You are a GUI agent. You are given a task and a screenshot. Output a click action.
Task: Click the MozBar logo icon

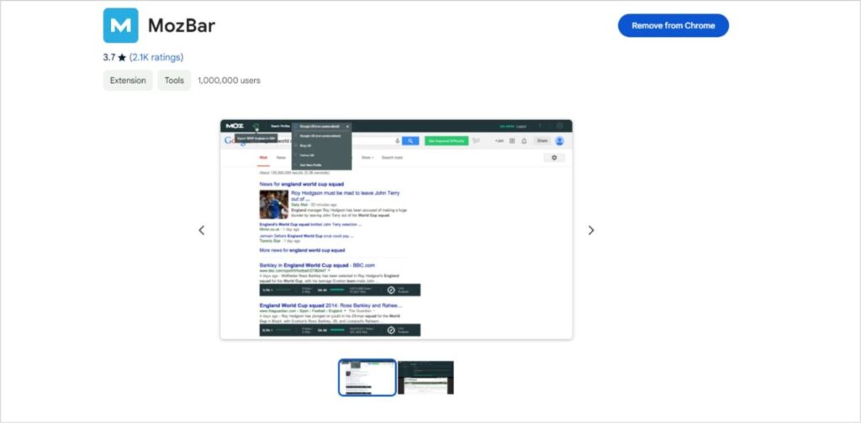(x=121, y=25)
